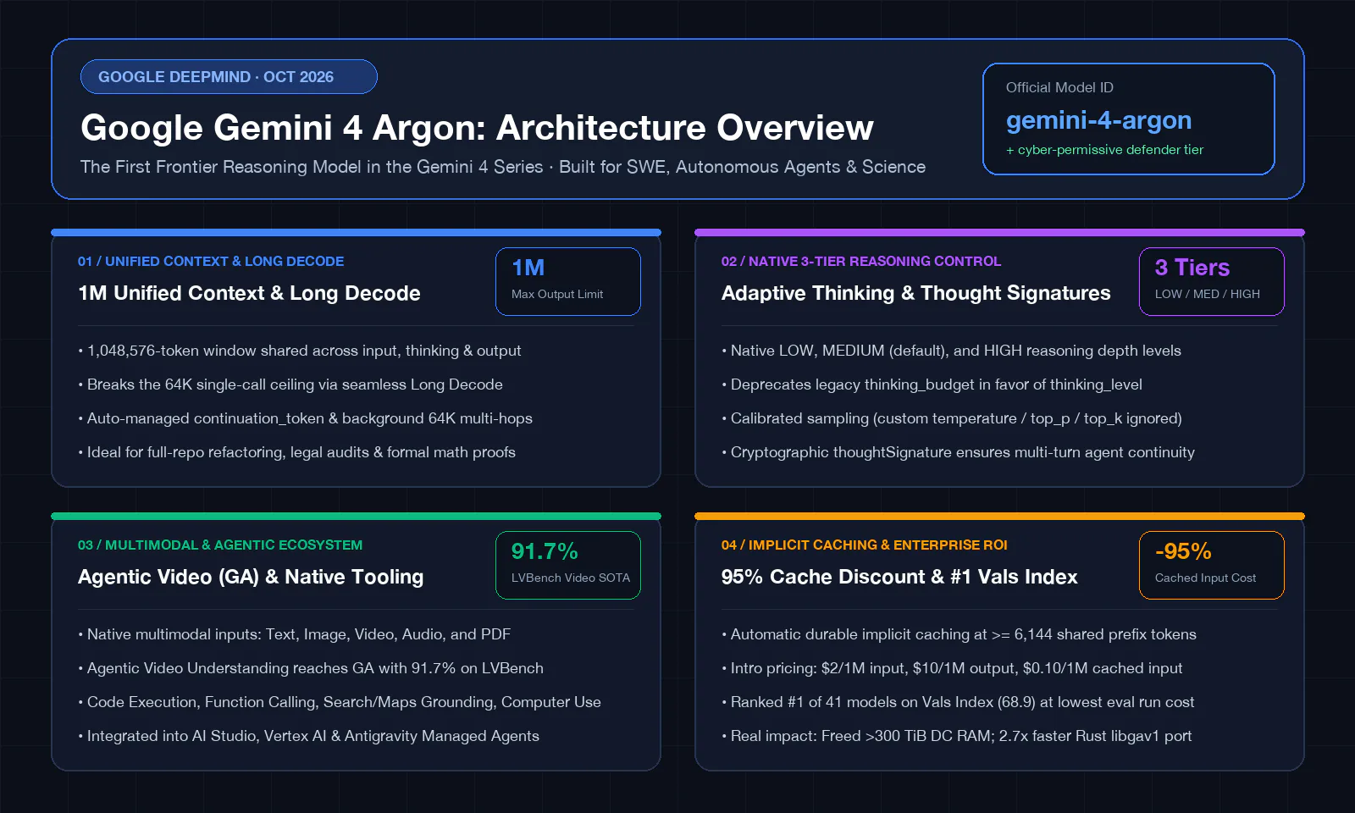The width and height of the screenshot is (1355, 813).
Task: Click bullet 'Cryptographic thoughtSignature ensures multi-turn'
Action: pyautogui.click(x=959, y=452)
